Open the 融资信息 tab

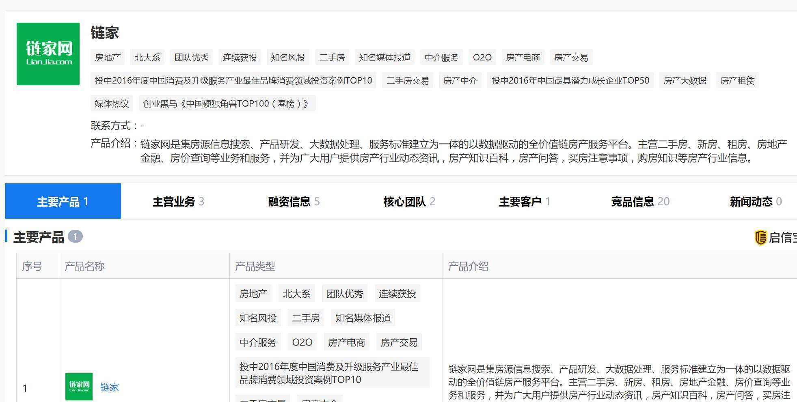coord(294,202)
